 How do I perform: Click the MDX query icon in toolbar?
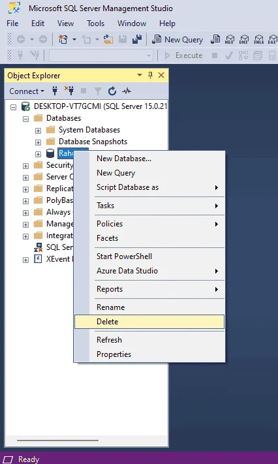click(x=230, y=39)
